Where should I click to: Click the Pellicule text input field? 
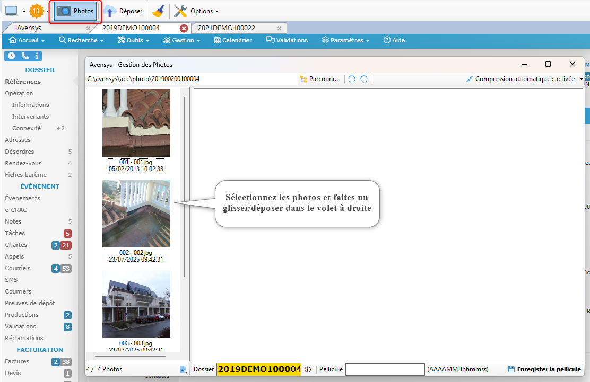tap(385, 369)
